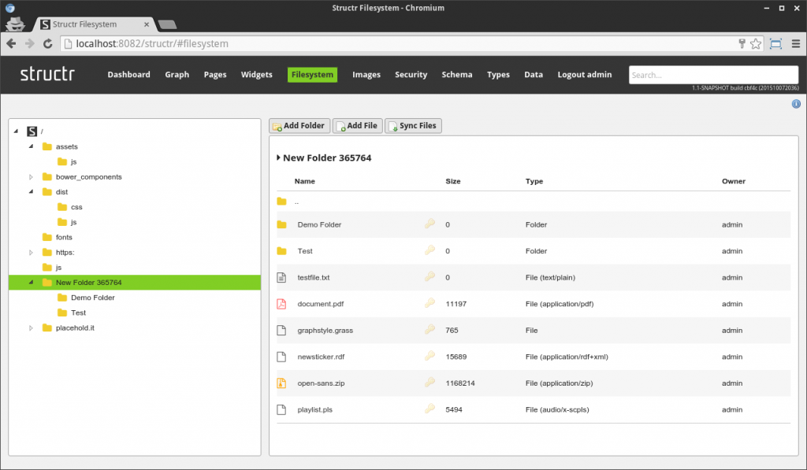Click the parent directory folder icon

pos(281,202)
